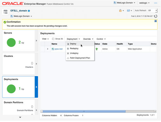Screen dimensions: 161x122
Task: Click the Deployments tile blue arrow
Action: (37, 87)
